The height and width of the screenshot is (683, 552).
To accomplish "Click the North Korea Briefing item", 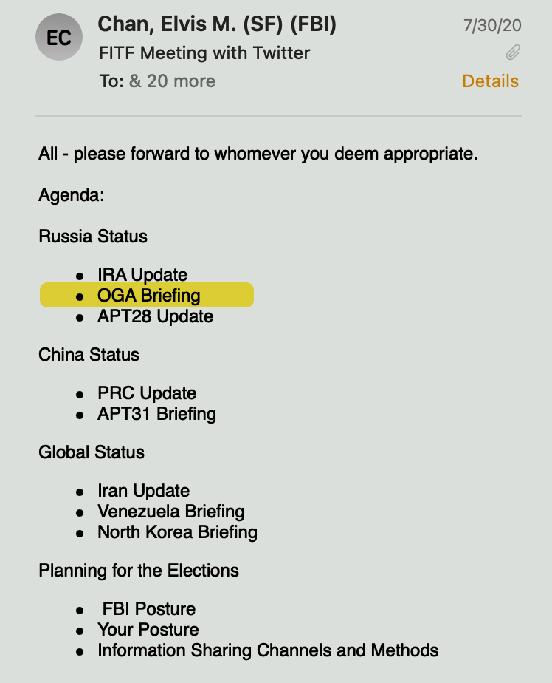I will (177, 532).
